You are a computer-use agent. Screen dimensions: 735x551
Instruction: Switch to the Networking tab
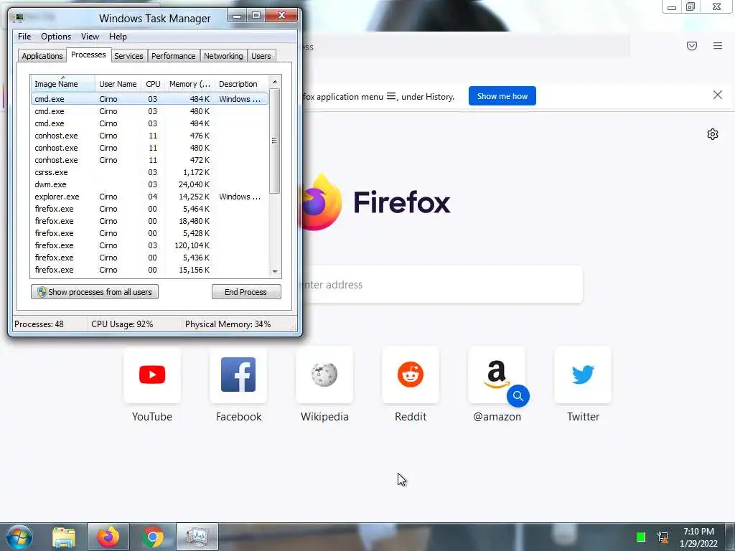coord(223,56)
